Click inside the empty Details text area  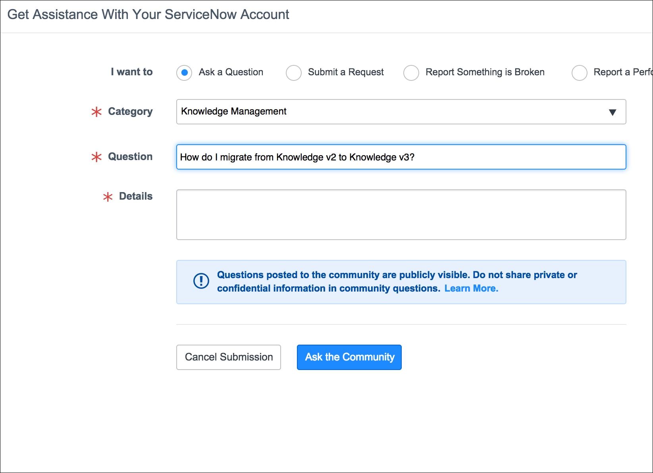coord(401,214)
